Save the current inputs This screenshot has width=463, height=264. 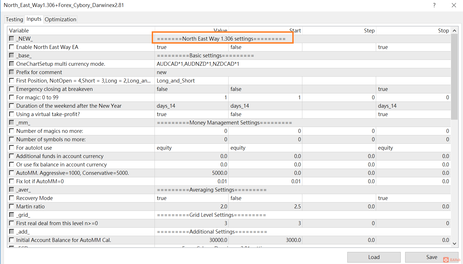(432, 257)
